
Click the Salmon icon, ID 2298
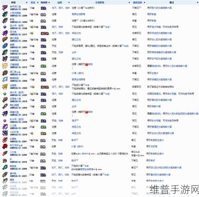pyautogui.click(x=5, y=154)
